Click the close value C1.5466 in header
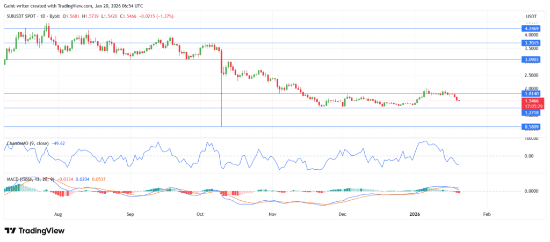 pyautogui.click(x=127, y=17)
